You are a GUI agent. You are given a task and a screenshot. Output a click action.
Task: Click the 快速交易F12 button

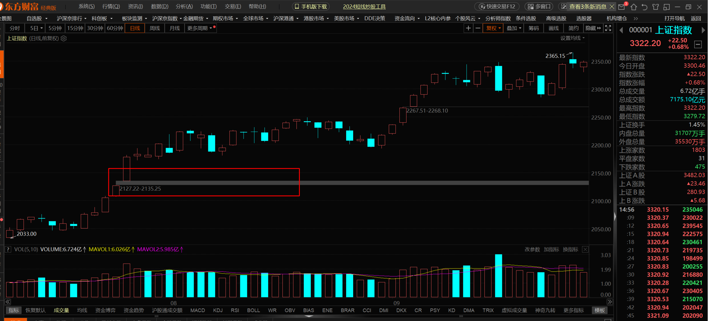(497, 6)
